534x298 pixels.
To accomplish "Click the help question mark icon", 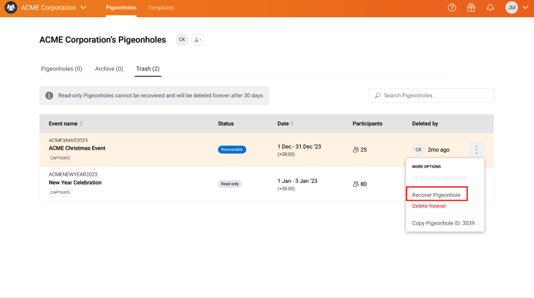I will point(452,8).
